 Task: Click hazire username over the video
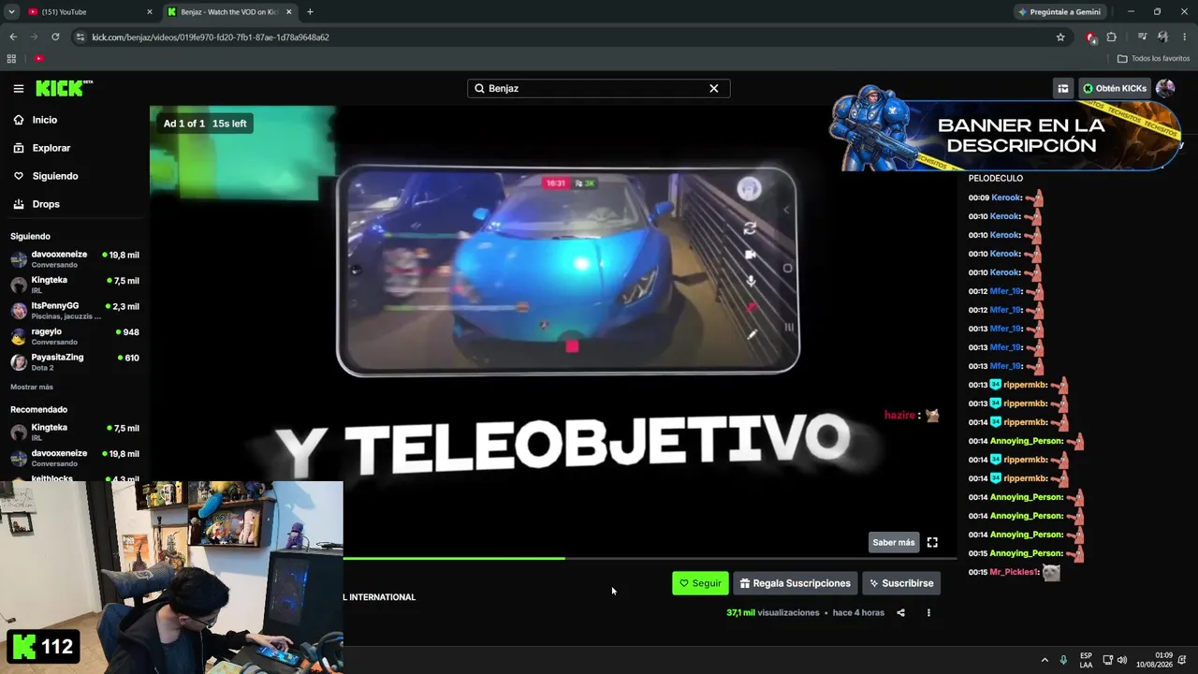point(899,415)
